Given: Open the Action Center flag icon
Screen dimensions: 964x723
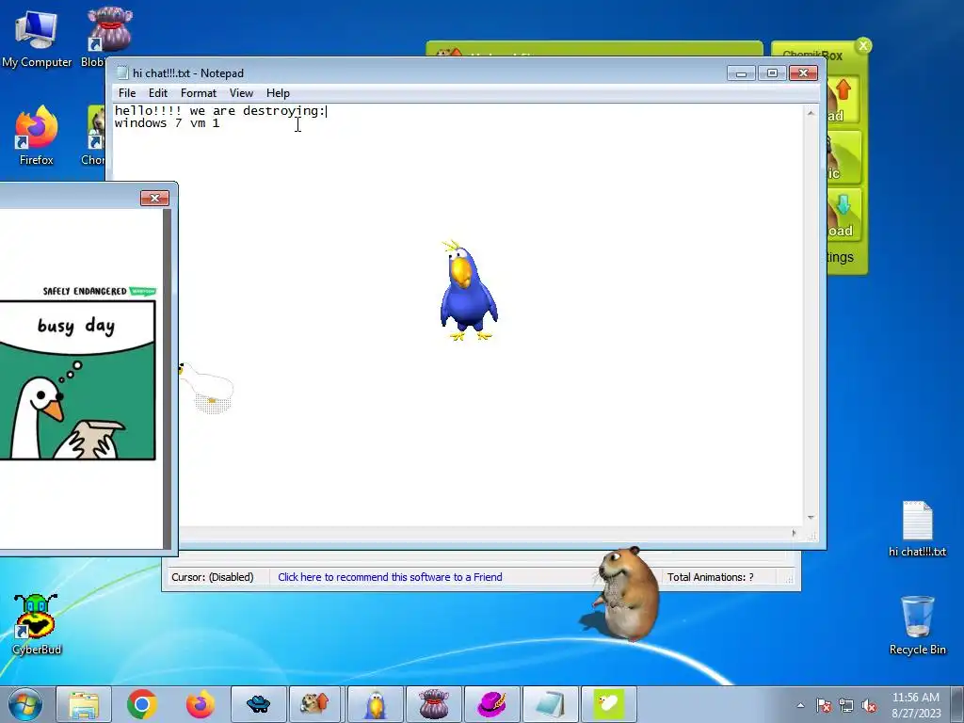Looking at the screenshot, I should (x=824, y=705).
